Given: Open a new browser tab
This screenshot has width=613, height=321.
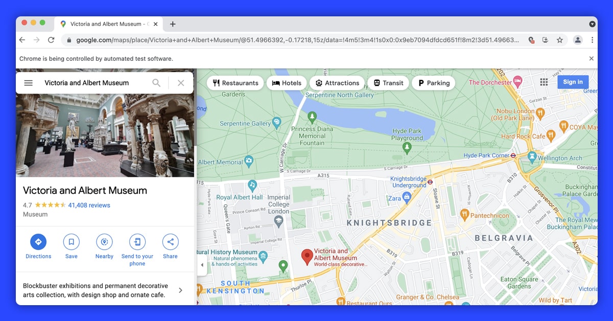Looking at the screenshot, I should click(x=173, y=24).
